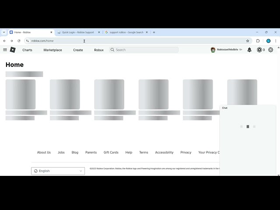280x210 pixels.
Task: Go back with the browser back arrow
Action: click(x=4, y=41)
